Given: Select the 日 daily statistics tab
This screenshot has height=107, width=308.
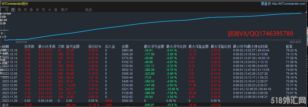Looking at the screenshot, I should tap(13, 10).
